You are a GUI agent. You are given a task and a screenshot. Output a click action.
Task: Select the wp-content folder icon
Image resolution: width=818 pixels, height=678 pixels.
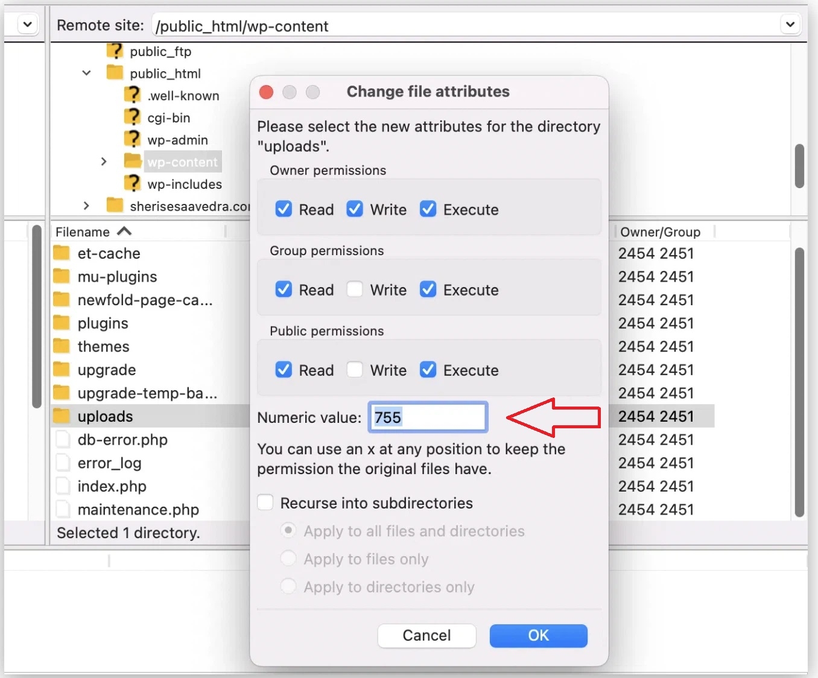click(133, 161)
